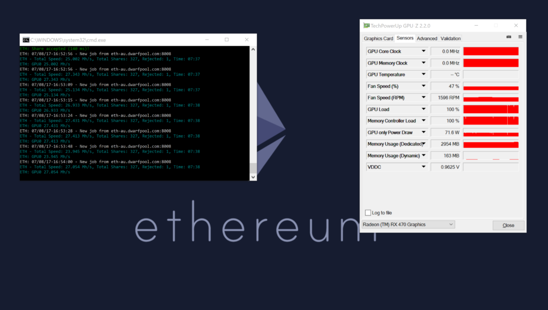Maximize the cmd.exe window
Image resolution: width=548 pixels, height=310 pixels.
point(226,40)
